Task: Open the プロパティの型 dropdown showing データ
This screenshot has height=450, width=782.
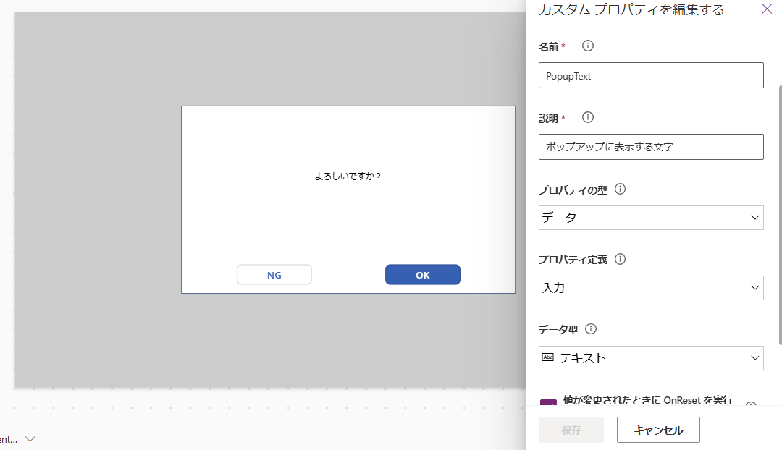Action: 651,218
